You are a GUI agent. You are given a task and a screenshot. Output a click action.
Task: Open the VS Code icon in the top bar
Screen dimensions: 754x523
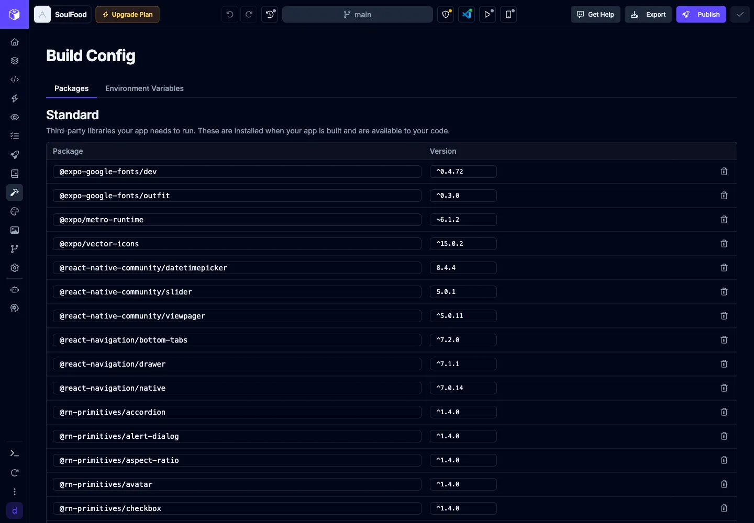[467, 15]
